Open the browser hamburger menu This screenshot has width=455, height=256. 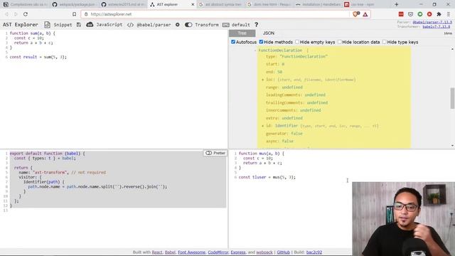[x=449, y=14]
